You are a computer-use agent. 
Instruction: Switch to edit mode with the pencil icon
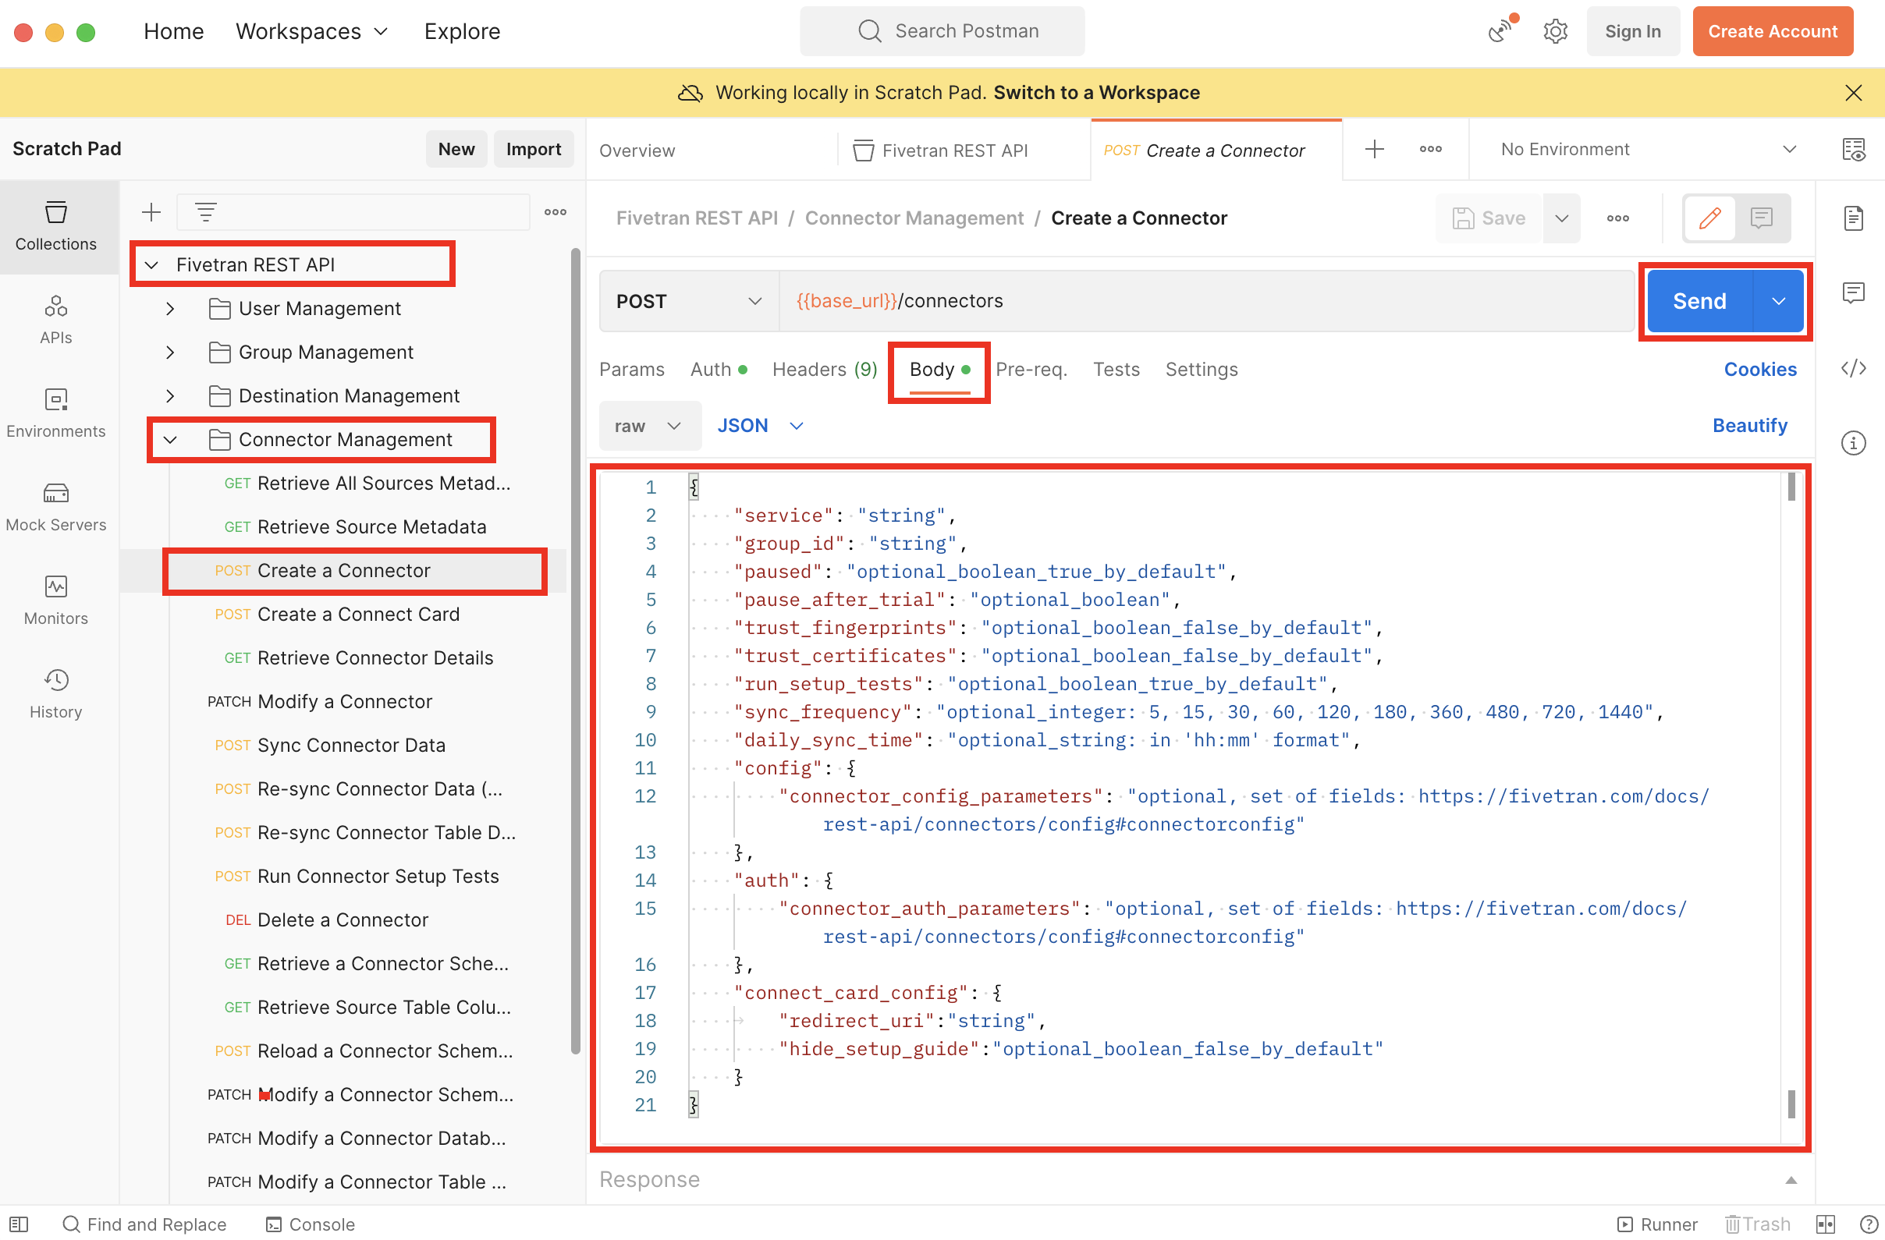click(1709, 218)
